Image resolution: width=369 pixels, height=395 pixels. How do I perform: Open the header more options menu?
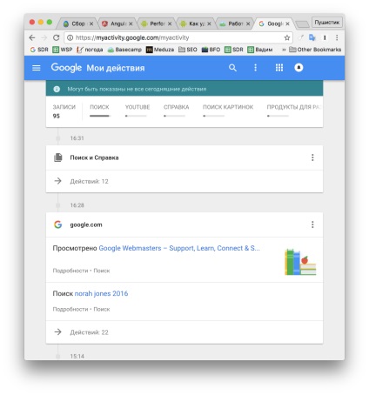pyautogui.click(x=255, y=68)
